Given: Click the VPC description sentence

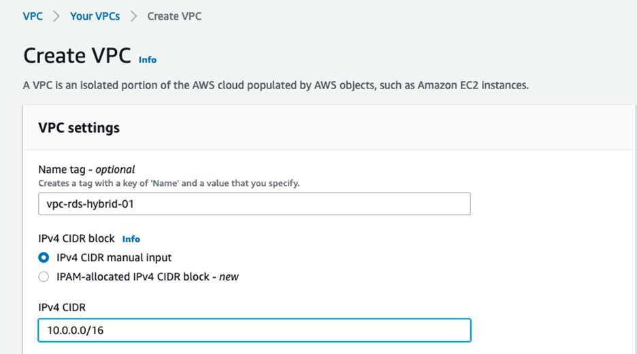Looking at the screenshot, I should (276, 86).
